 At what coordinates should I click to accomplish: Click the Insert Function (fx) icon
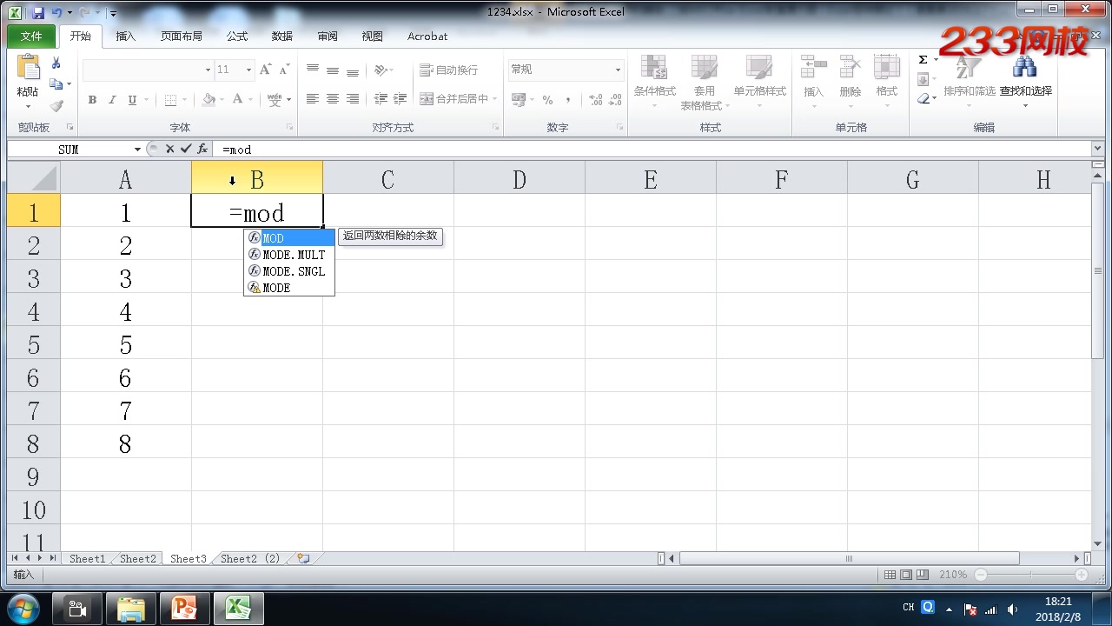click(x=202, y=149)
